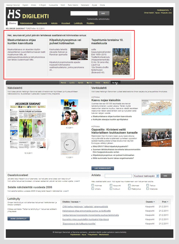Click the HS Digilehti logo
The width and height of the screenshot is (179, 244).
pos(28,14)
